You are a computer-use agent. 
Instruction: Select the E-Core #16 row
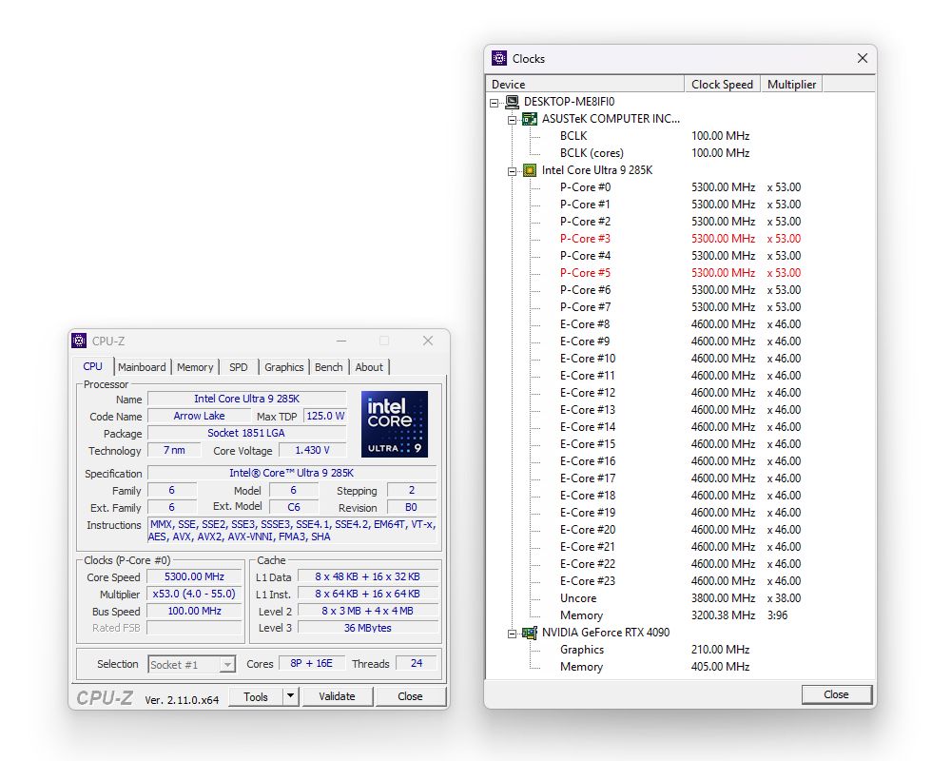coord(680,461)
